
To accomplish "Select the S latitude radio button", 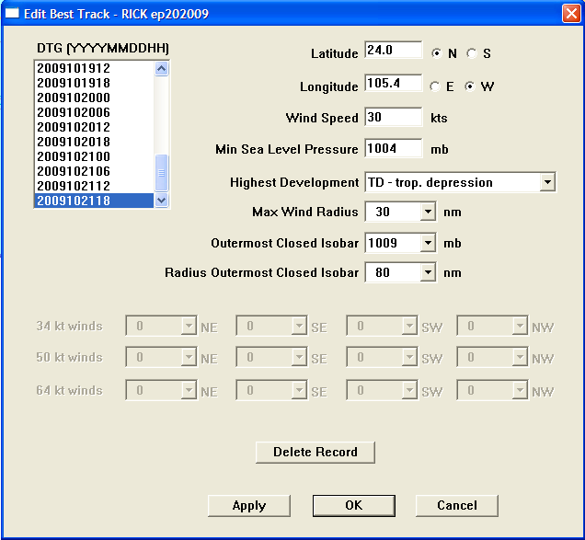I will coord(472,53).
